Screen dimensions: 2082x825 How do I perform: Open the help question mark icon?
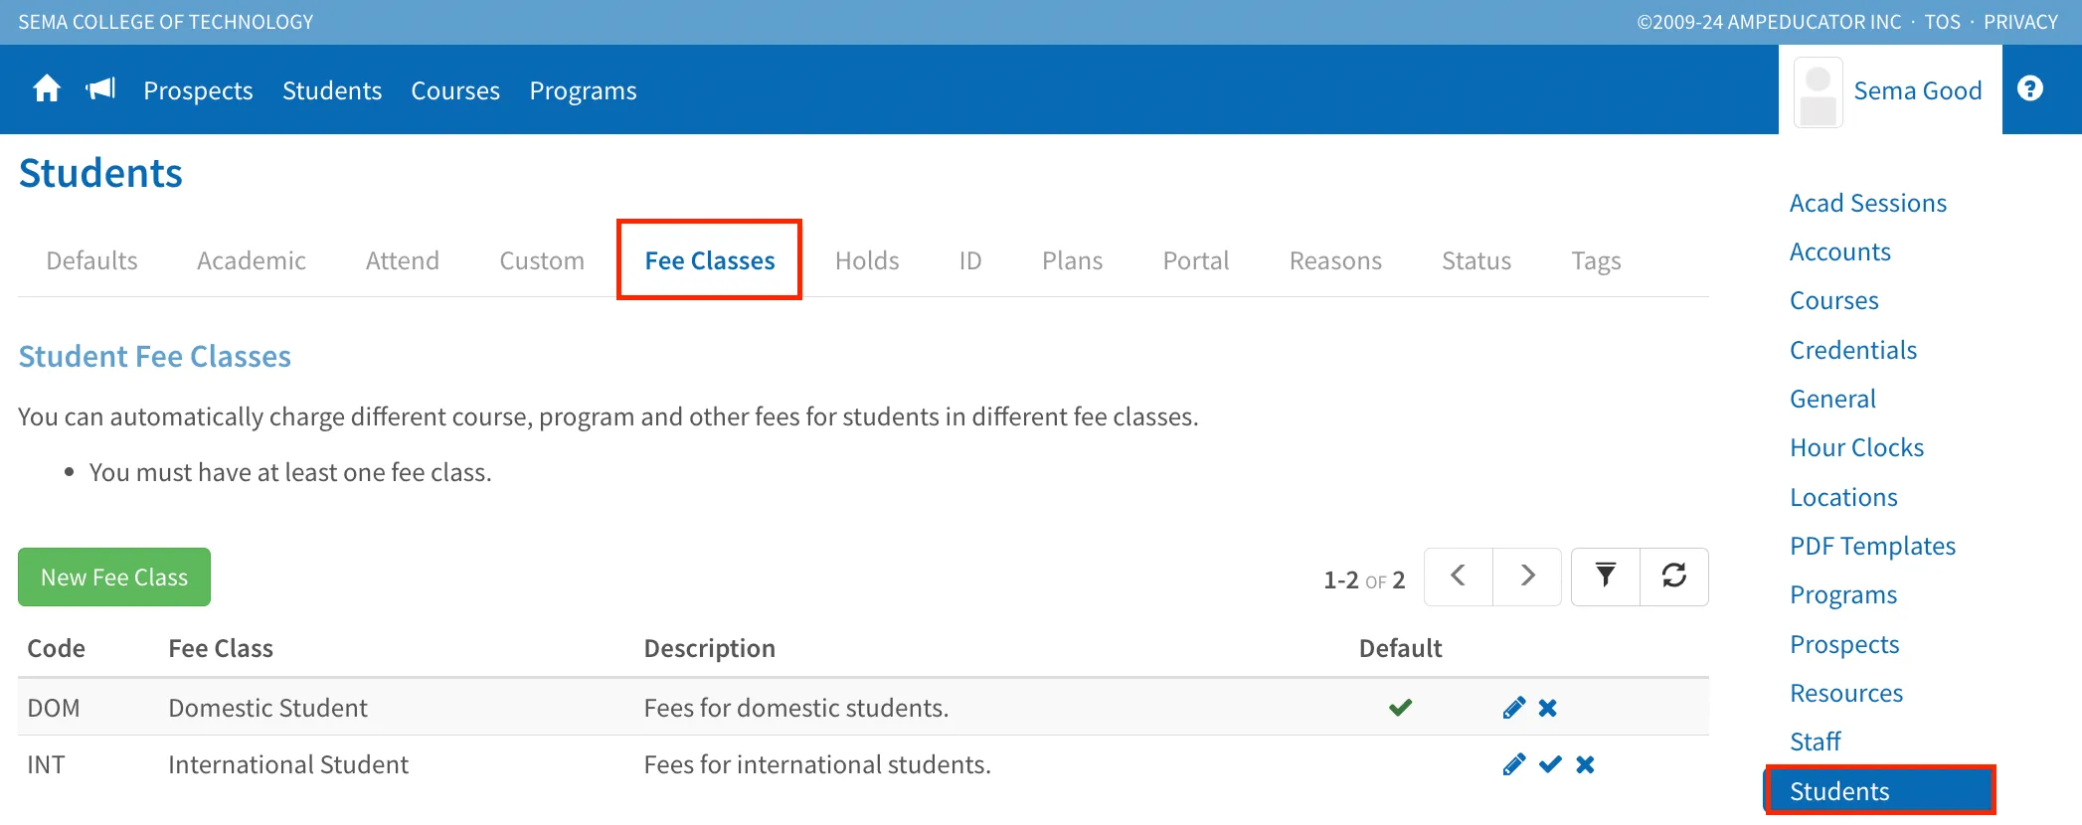[2029, 89]
